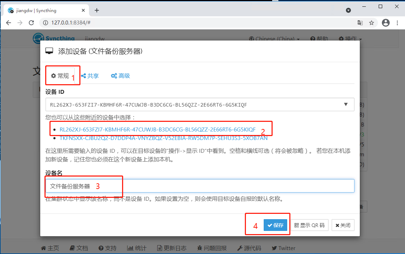This screenshot has width=405, height=254.
Task: Open 统计 statistics from the footer
Action: (137, 248)
